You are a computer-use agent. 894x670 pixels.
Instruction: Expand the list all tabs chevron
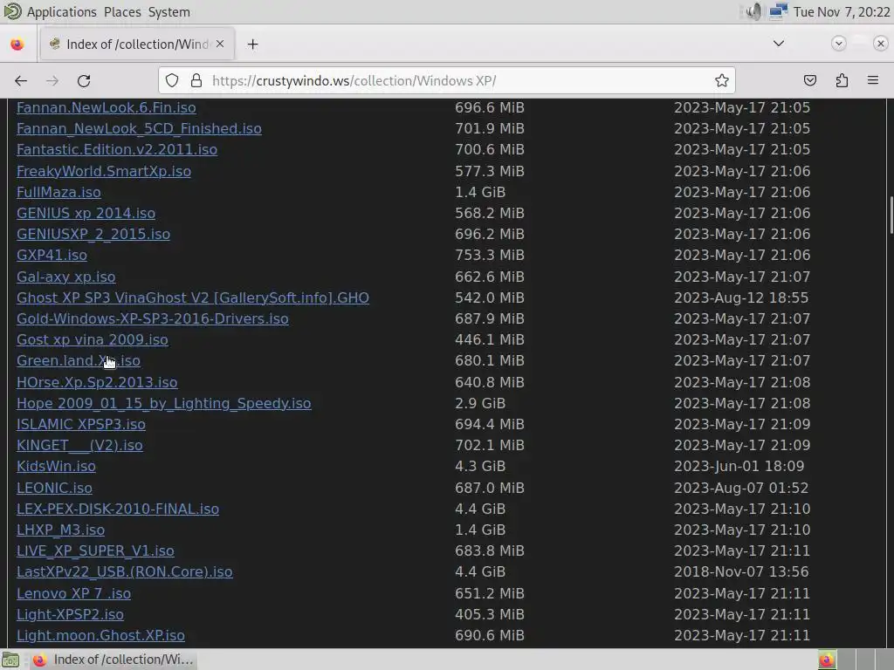[x=778, y=44]
